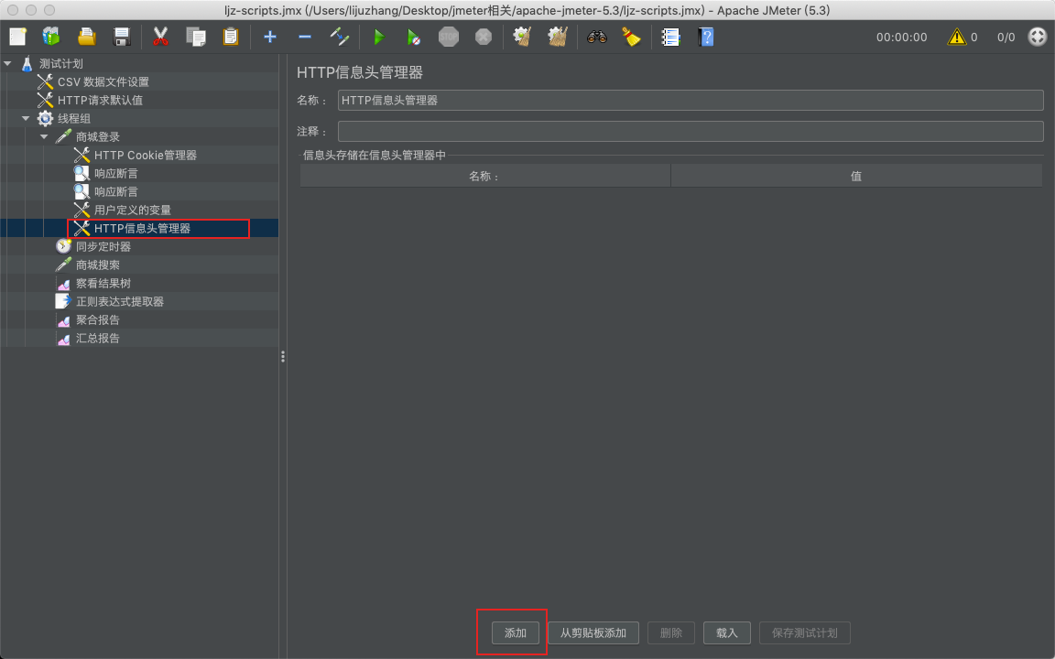Click the 名称 column header
The height and width of the screenshot is (659, 1055).
pos(485,176)
